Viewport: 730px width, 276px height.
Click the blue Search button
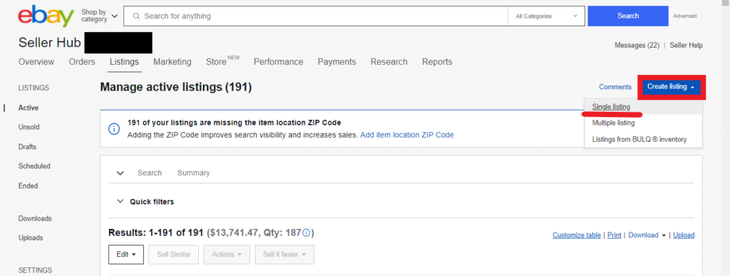coord(628,16)
